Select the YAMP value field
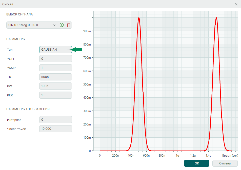The image size is (241, 170). click(x=56, y=68)
